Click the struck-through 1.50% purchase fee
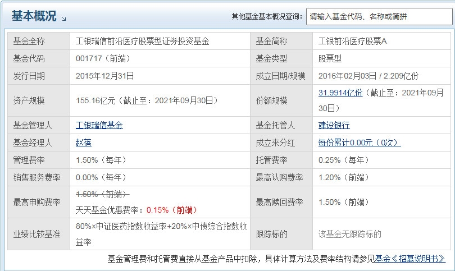 coord(102,194)
